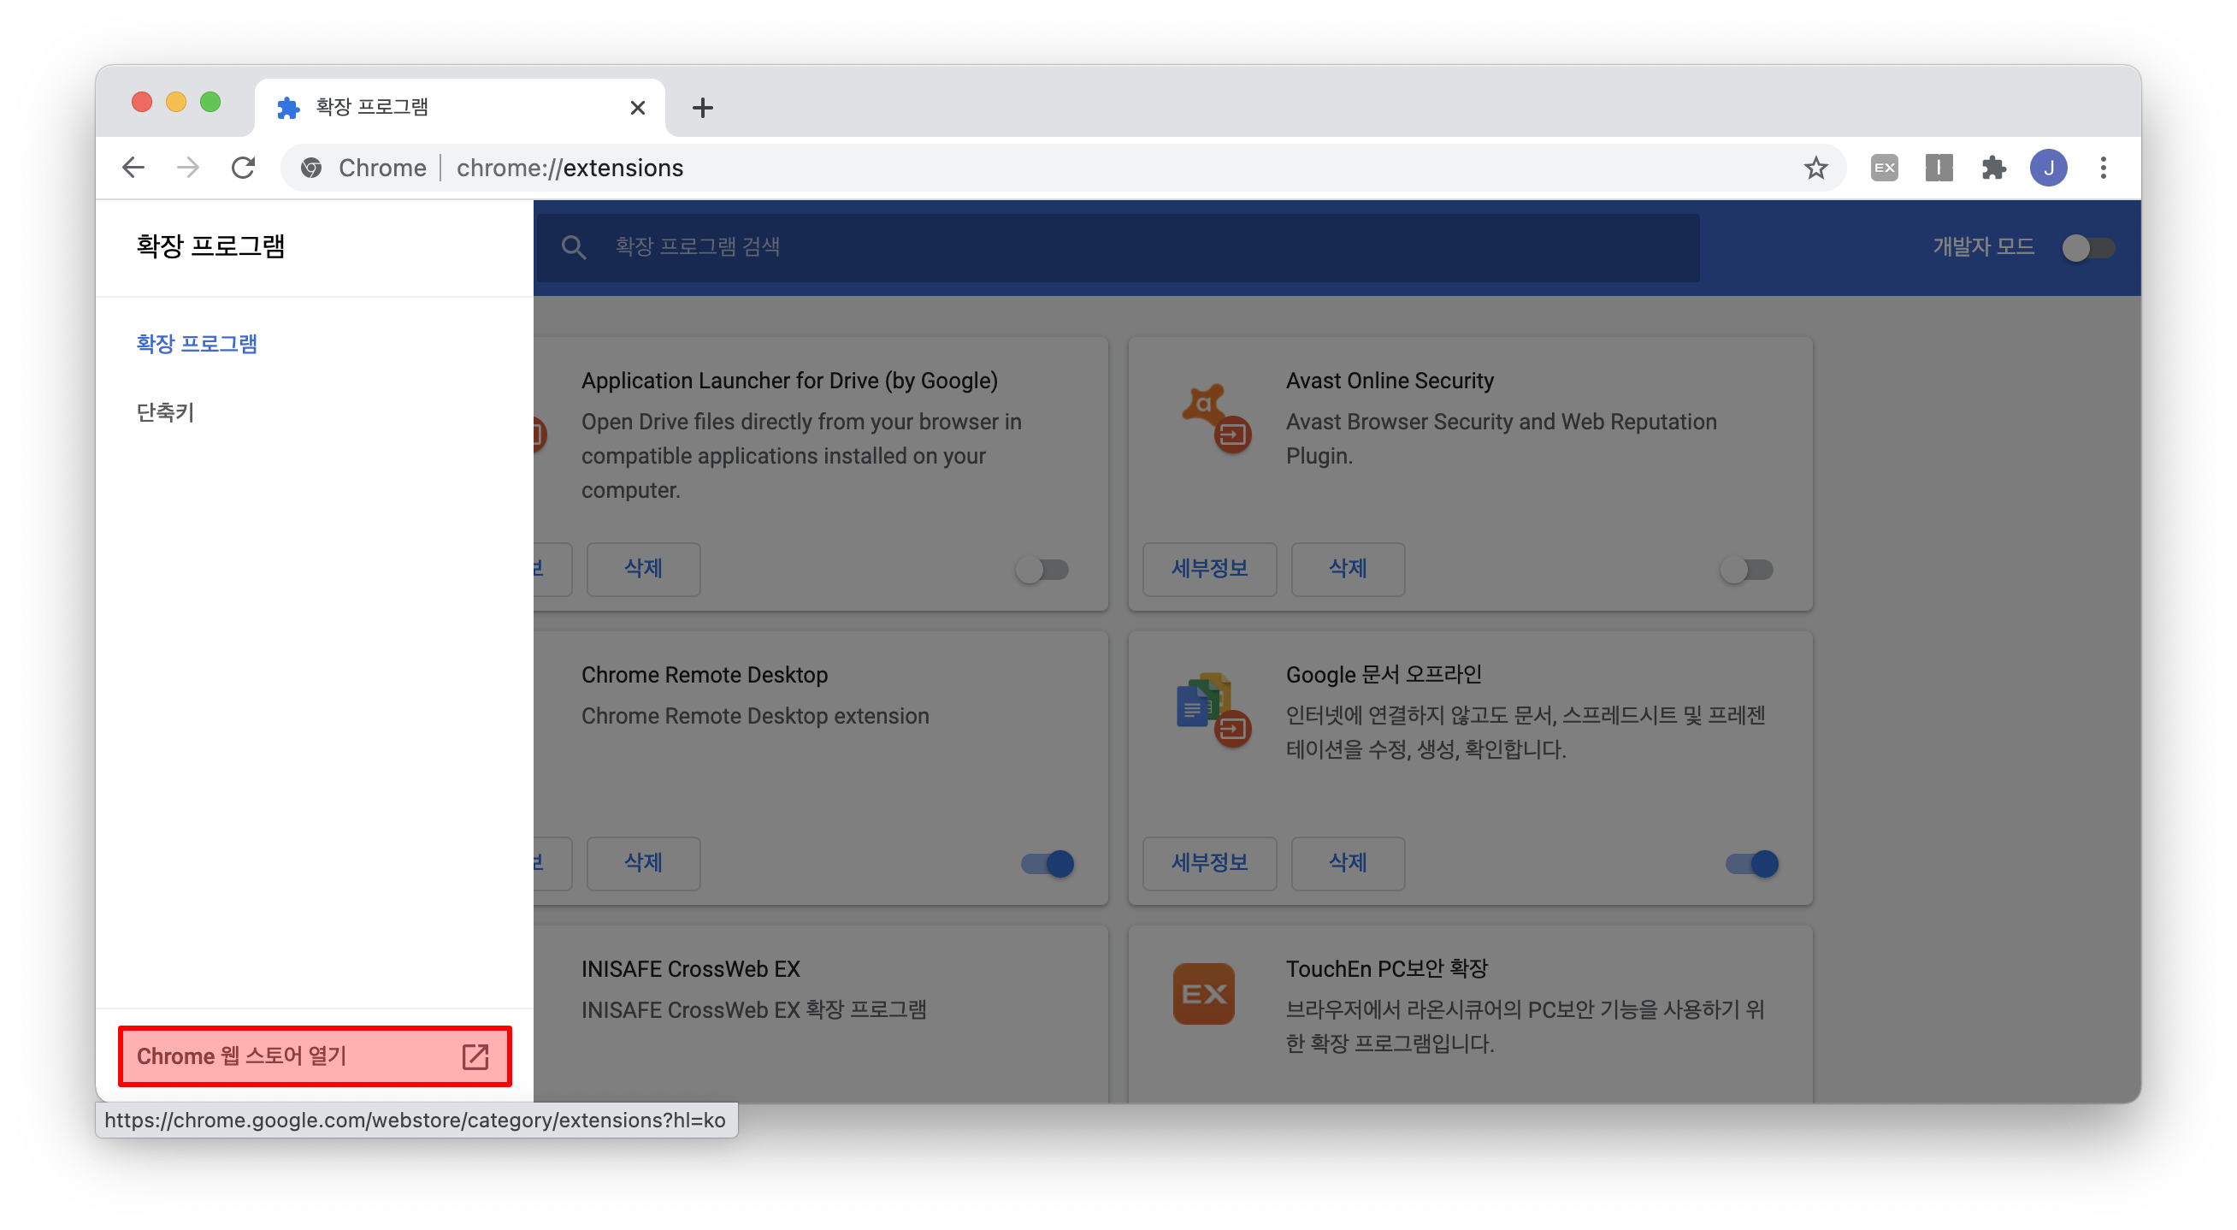This screenshot has width=2237, height=1230.
Task: Switch to the 확장 프로그램 browser tab
Action: [460, 108]
